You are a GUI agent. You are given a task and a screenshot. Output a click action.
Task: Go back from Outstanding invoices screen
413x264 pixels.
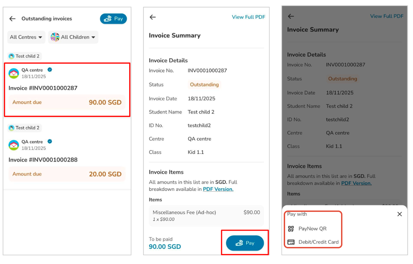click(13, 19)
